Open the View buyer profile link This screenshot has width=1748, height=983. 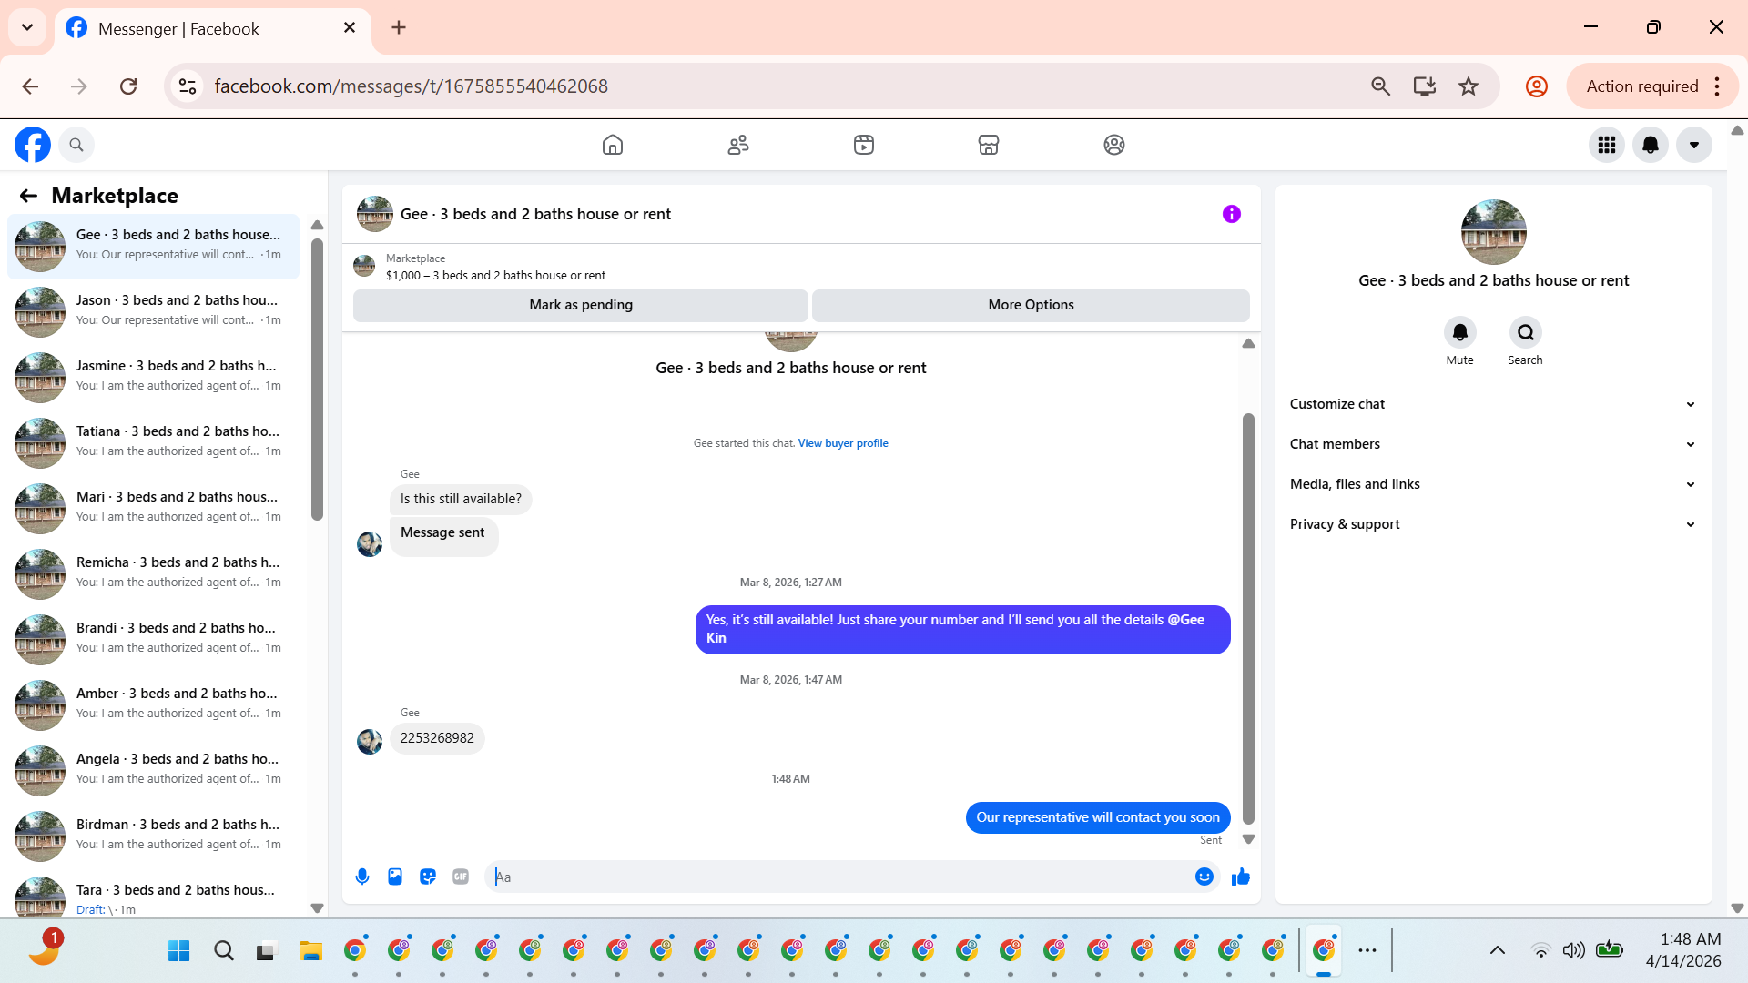843,443
